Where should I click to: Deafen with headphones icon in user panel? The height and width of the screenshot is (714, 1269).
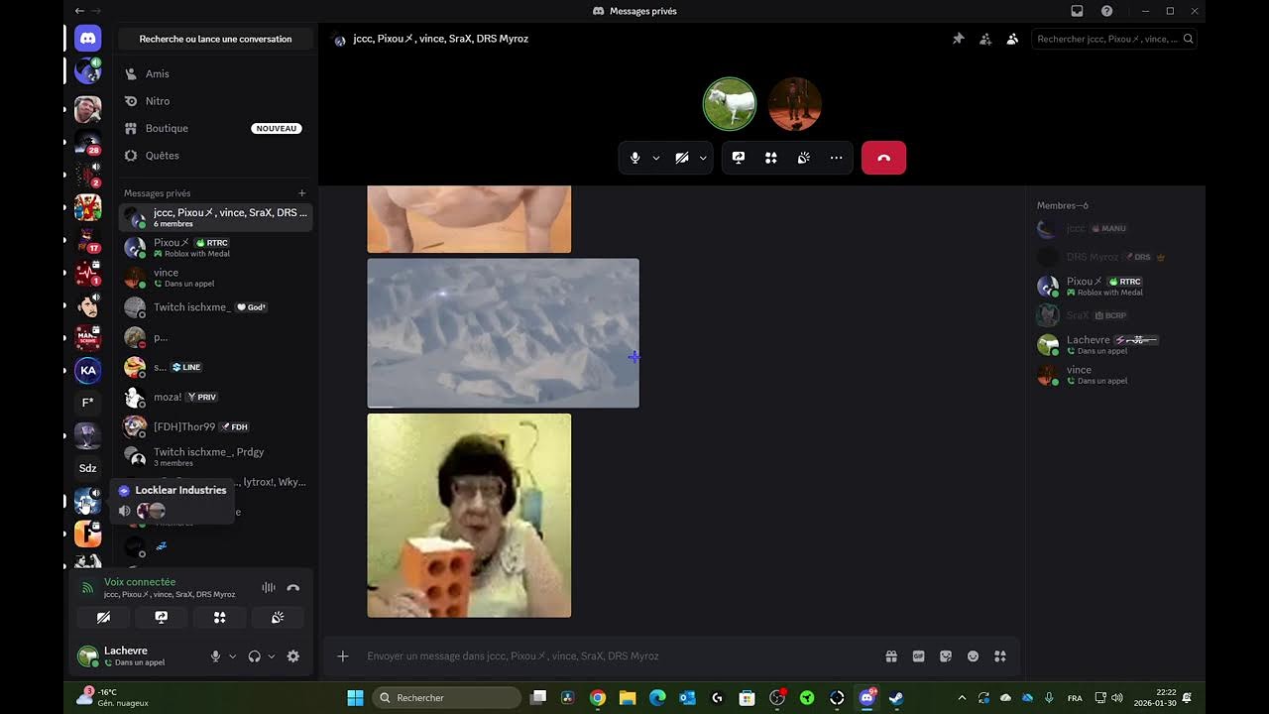click(254, 656)
